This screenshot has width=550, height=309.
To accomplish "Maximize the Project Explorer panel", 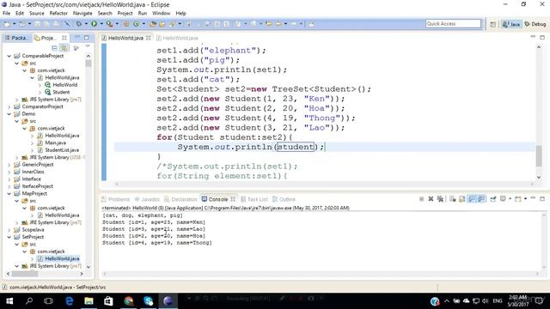I will pyautogui.click(x=87, y=38).
